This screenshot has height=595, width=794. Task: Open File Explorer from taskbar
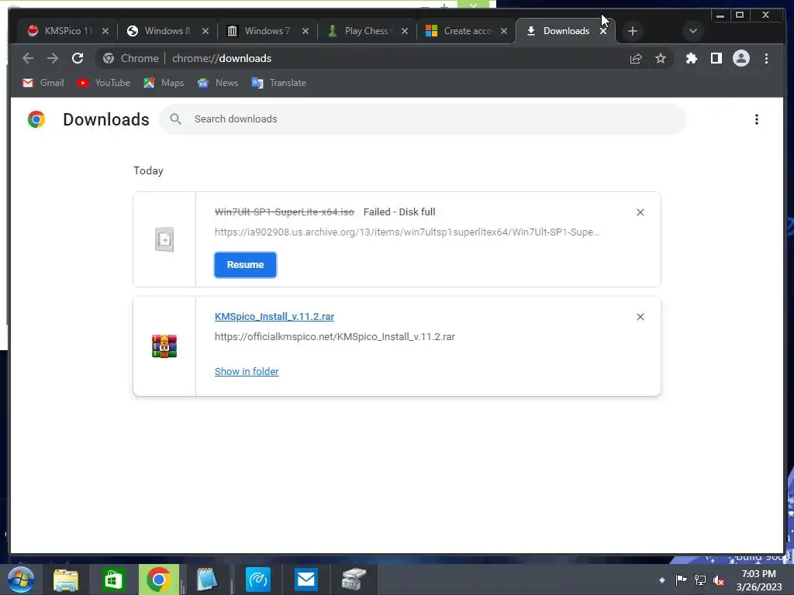click(x=66, y=580)
